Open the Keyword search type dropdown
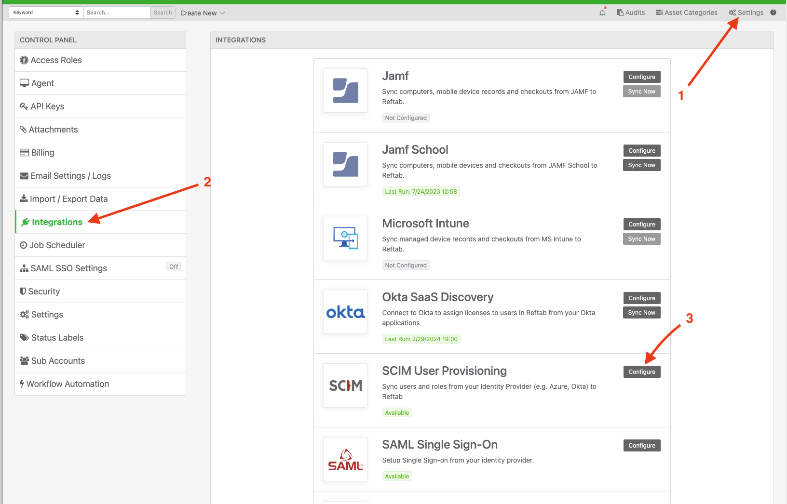The width and height of the screenshot is (787, 504). click(x=46, y=12)
